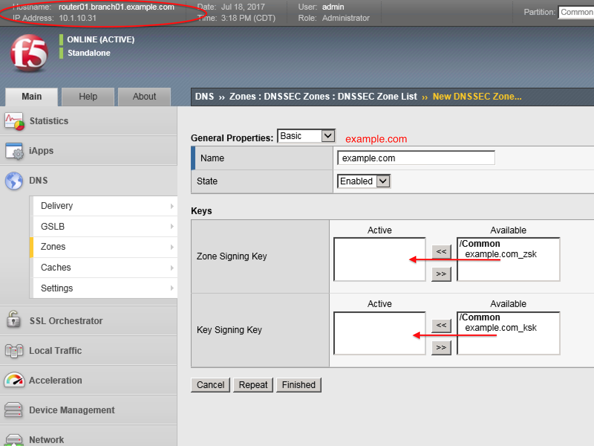Open the iApps gear window icon

coord(14,151)
